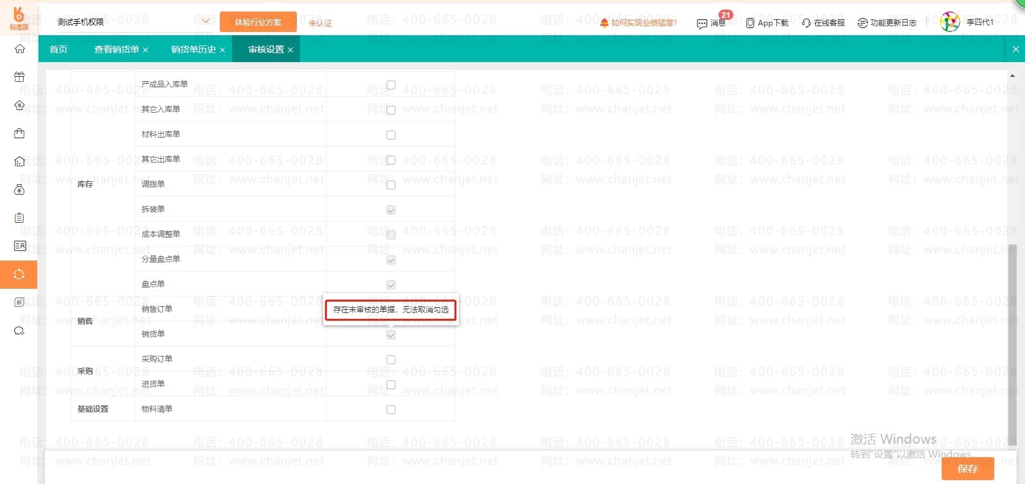Click the warehouse building sidebar icon
This screenshot has height=484, width=1025.
[19, 161]
